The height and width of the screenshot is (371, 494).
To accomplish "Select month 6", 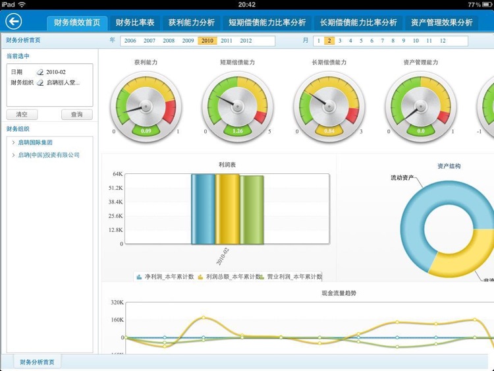I will pos(371,41).
